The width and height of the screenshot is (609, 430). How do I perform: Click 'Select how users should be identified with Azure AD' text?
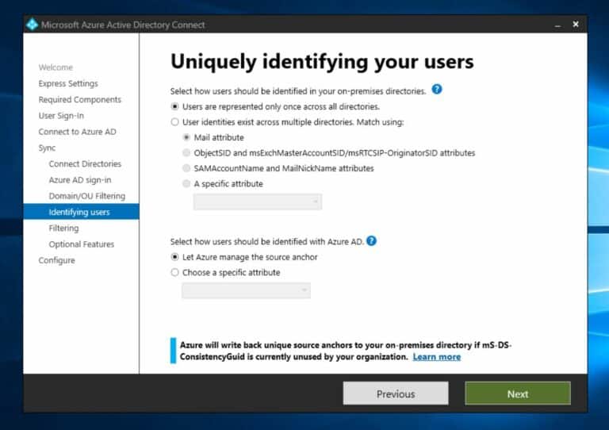click(x=266, y=242)
